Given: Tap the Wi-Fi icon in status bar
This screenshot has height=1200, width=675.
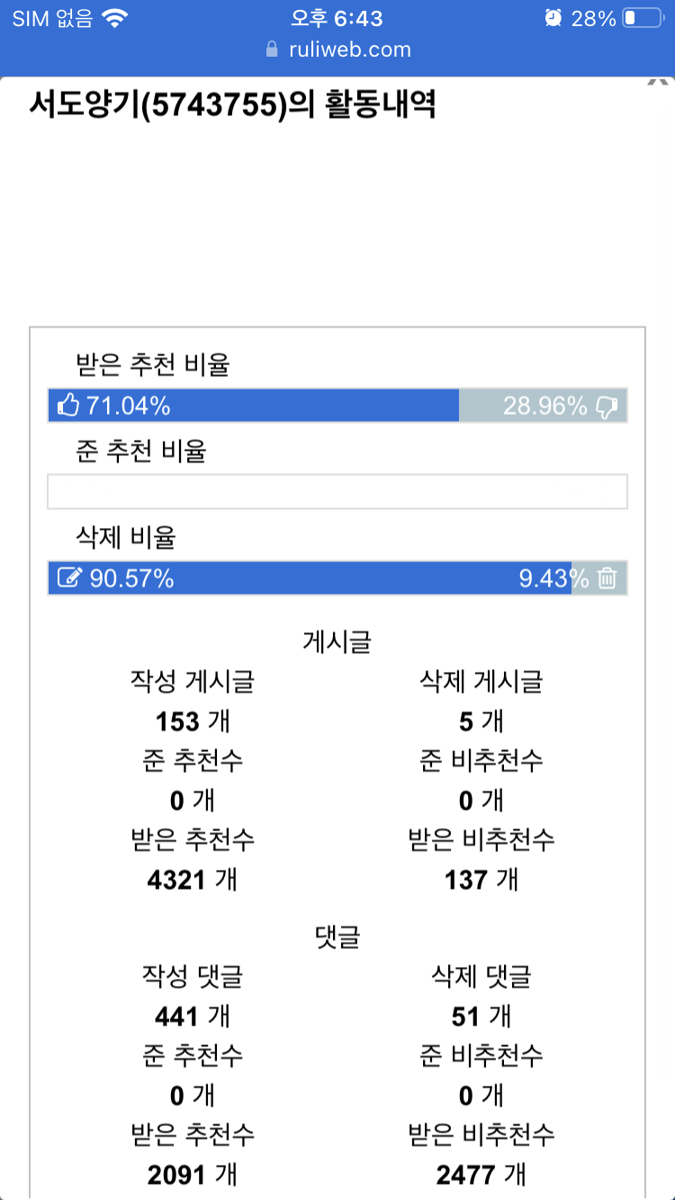Looking at the screenshot, I should [x=114, y=18].
